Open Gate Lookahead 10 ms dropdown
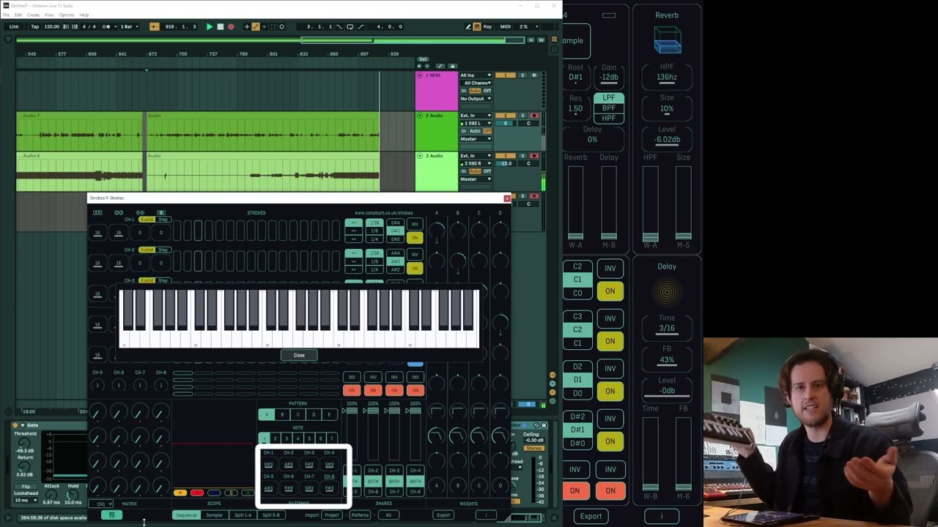 point(26,501)
